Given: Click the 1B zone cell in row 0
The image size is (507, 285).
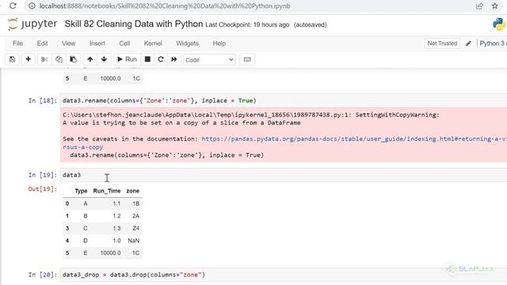Looking at the screenshot, I should [135, 203].
